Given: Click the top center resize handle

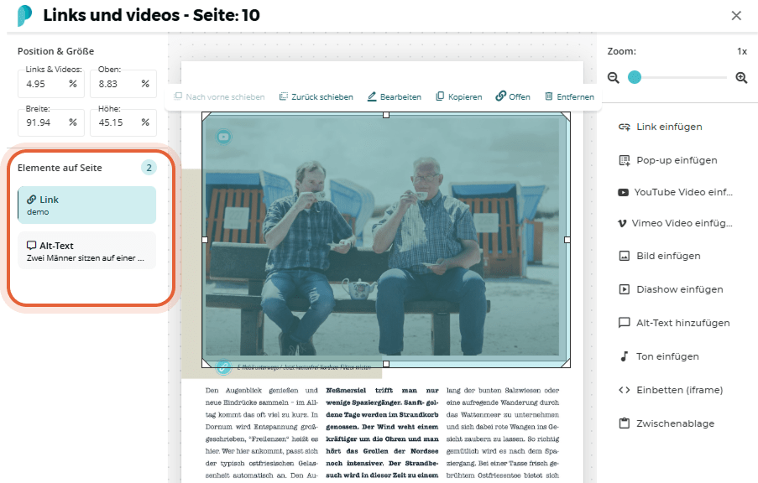Looking at the screenshot, I should click(x=386, y=115).
